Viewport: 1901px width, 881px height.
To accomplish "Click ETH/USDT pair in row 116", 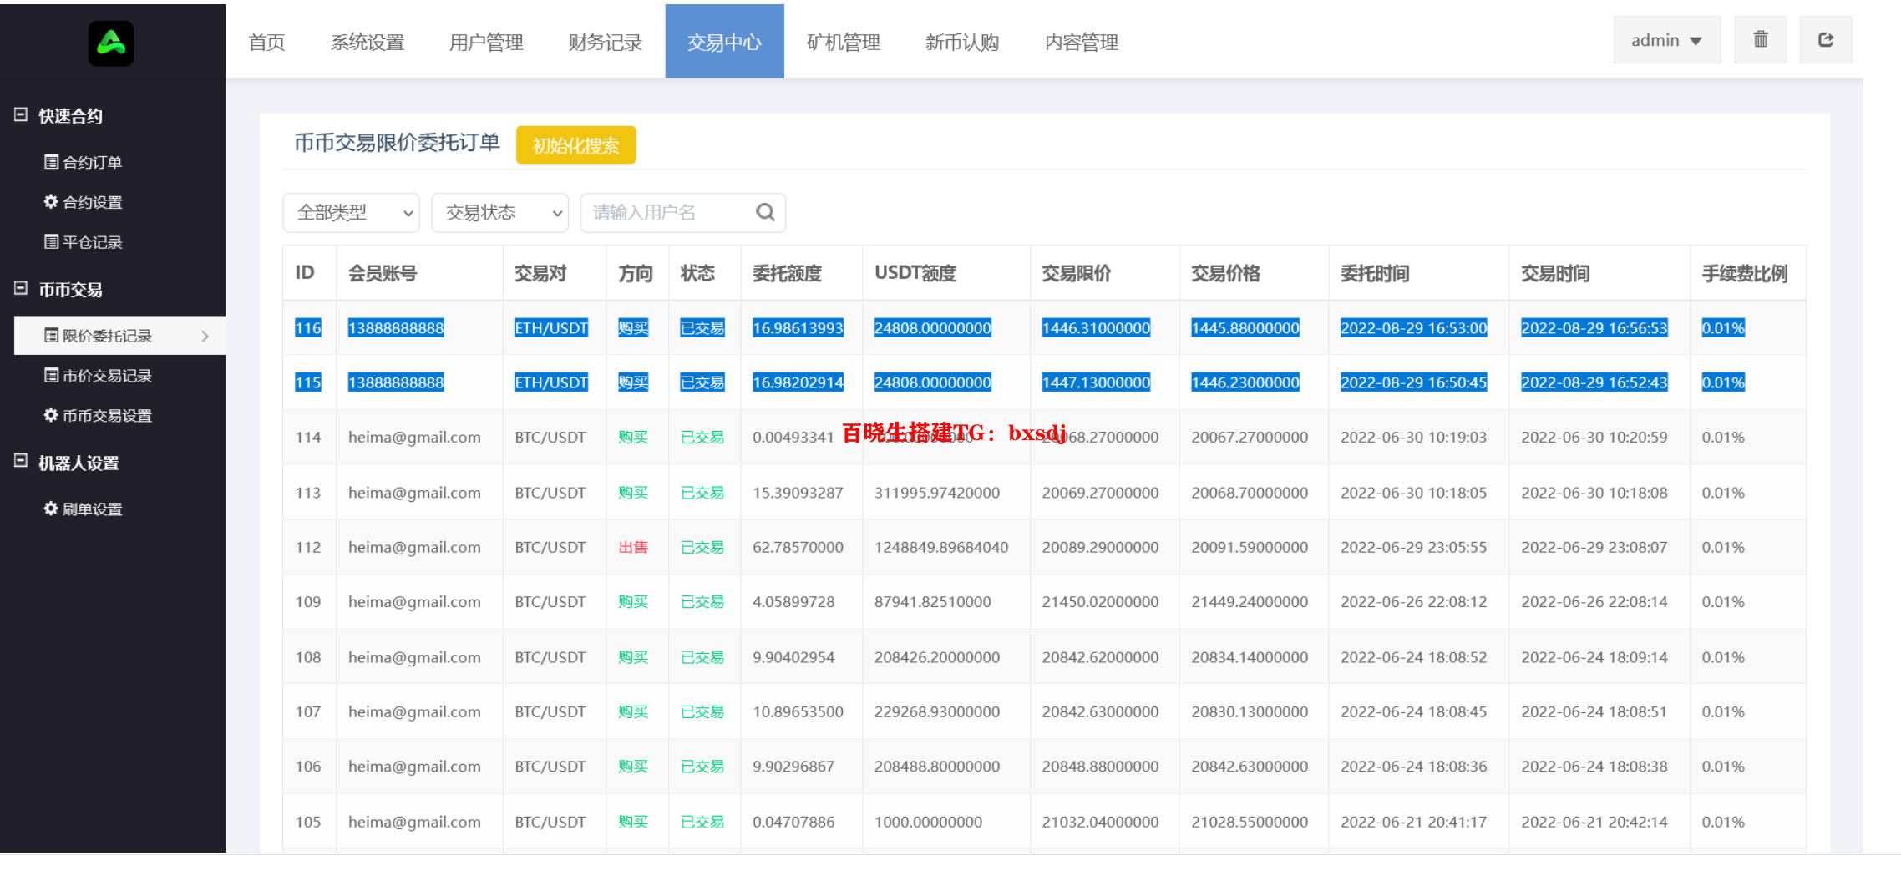I will (x=551, y=328).
